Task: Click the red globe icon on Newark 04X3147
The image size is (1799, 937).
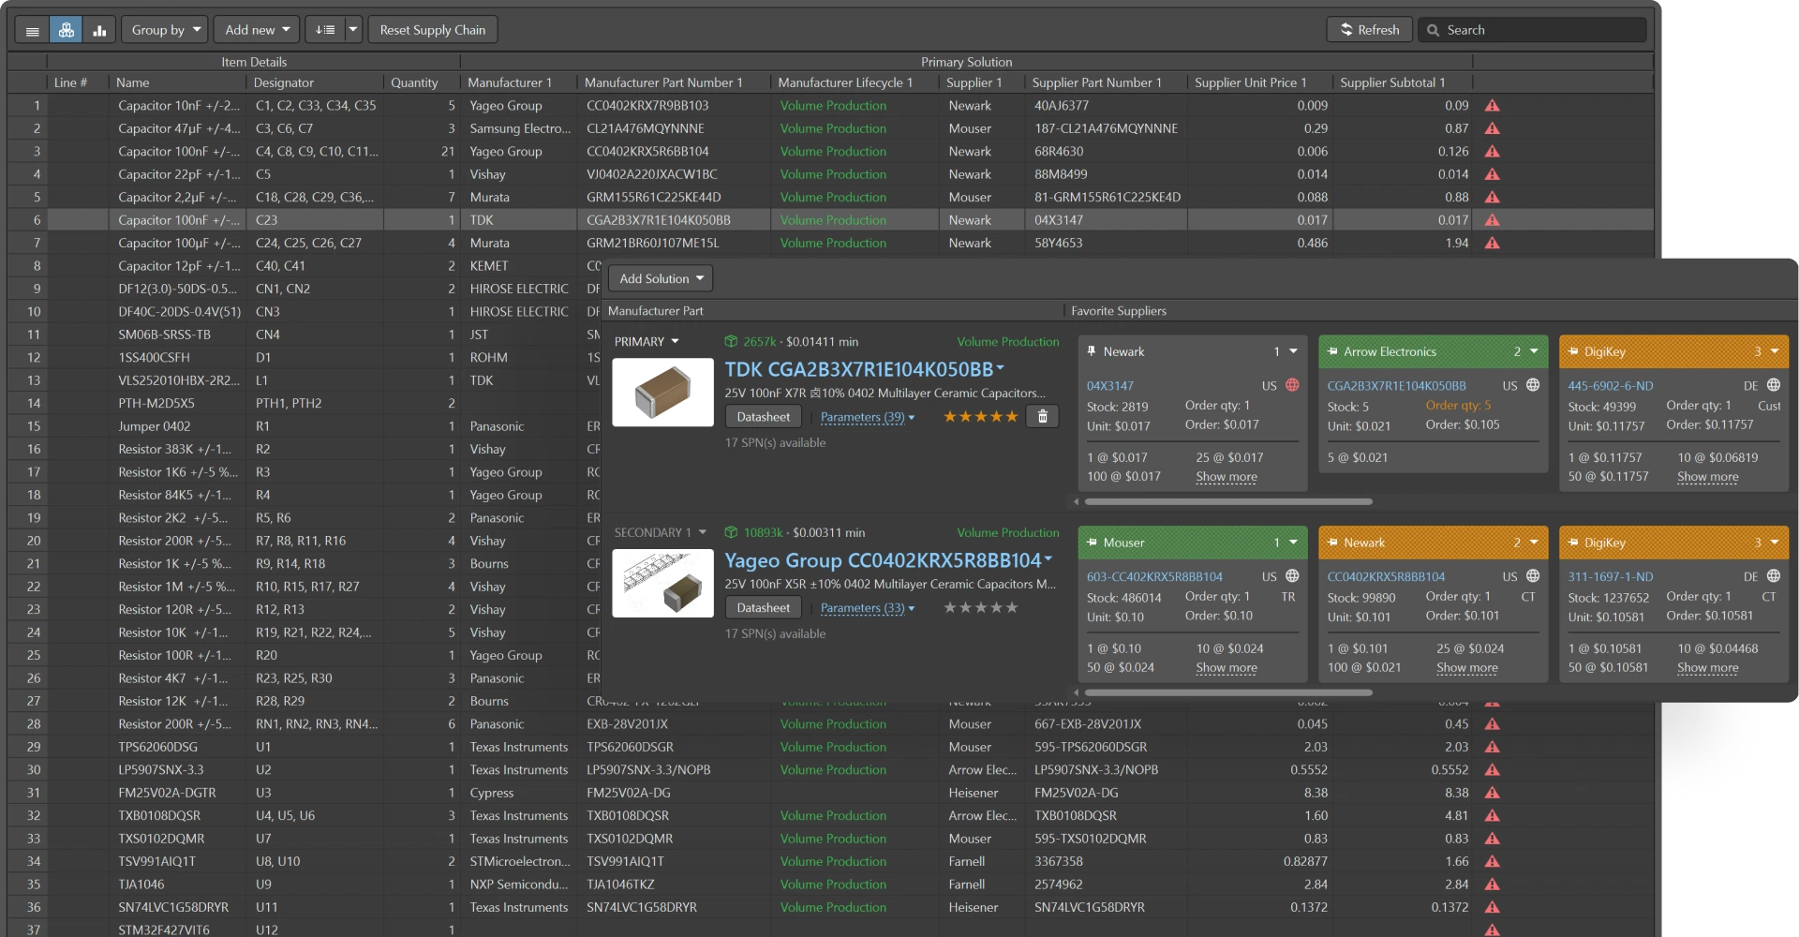Action: pyautogui.click(x=1292, y=385)
